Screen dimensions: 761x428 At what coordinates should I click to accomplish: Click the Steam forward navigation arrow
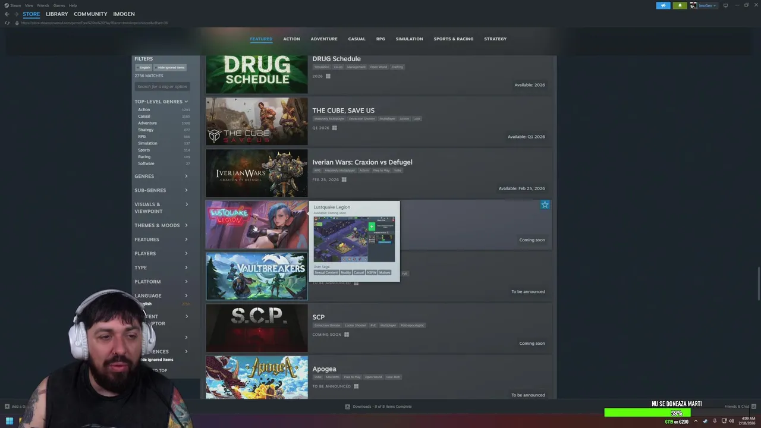(x=16, y=14)
